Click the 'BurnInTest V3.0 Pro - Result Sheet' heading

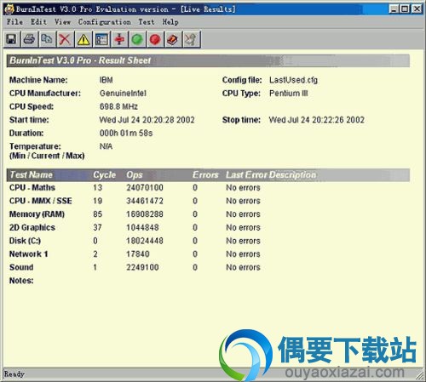pos(80,60)
